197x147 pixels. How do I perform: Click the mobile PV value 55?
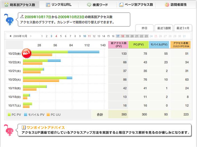pos(166,54)
